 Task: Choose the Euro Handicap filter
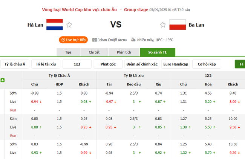pyautogui.click(x=175, y=64)
